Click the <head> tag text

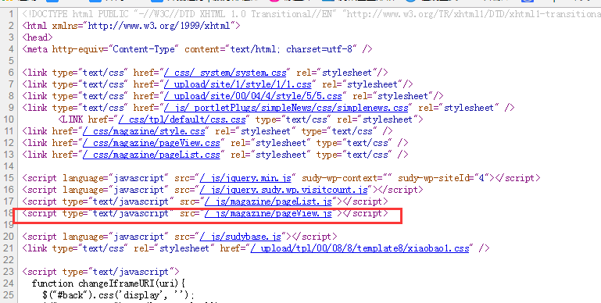pos(38,37)
